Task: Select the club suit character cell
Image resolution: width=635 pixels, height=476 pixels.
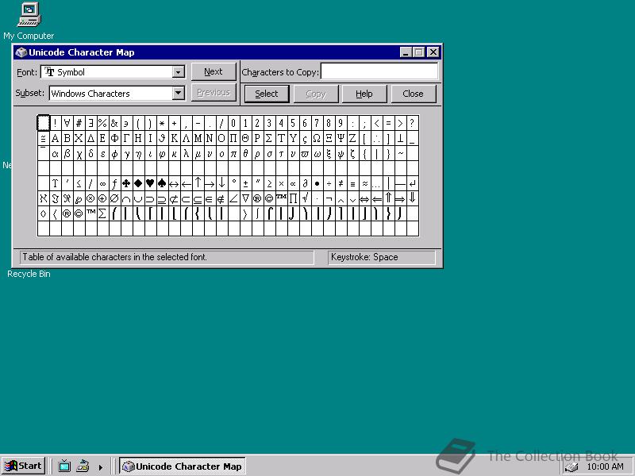Action: (x=127, y=183)
